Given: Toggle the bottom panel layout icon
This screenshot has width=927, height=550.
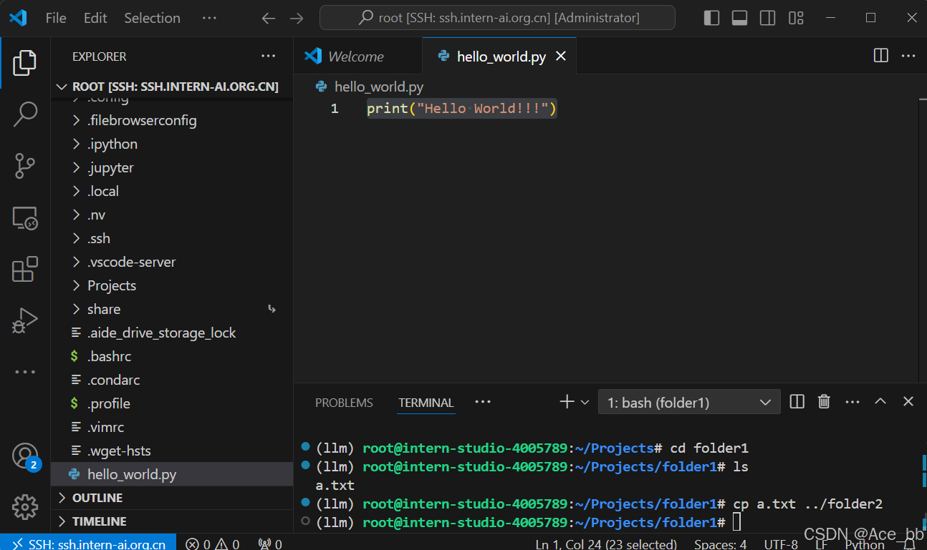Looking at the screenshot, I should point(739,18).
